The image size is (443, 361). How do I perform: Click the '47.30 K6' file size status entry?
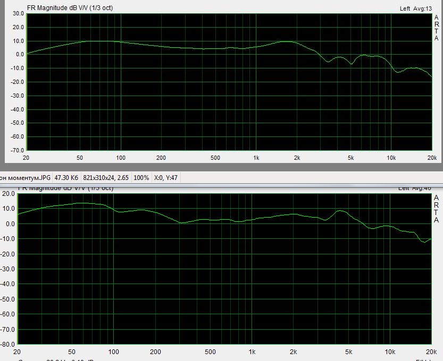tap(66, 178)
